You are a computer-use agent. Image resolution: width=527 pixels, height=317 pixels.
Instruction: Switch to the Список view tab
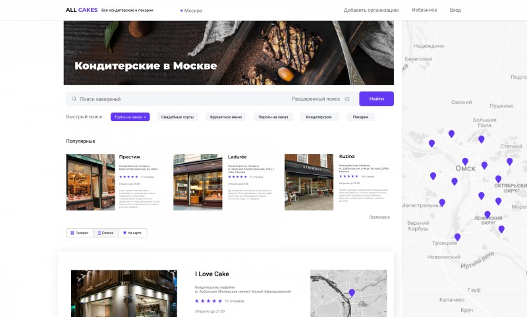[105, 233]
